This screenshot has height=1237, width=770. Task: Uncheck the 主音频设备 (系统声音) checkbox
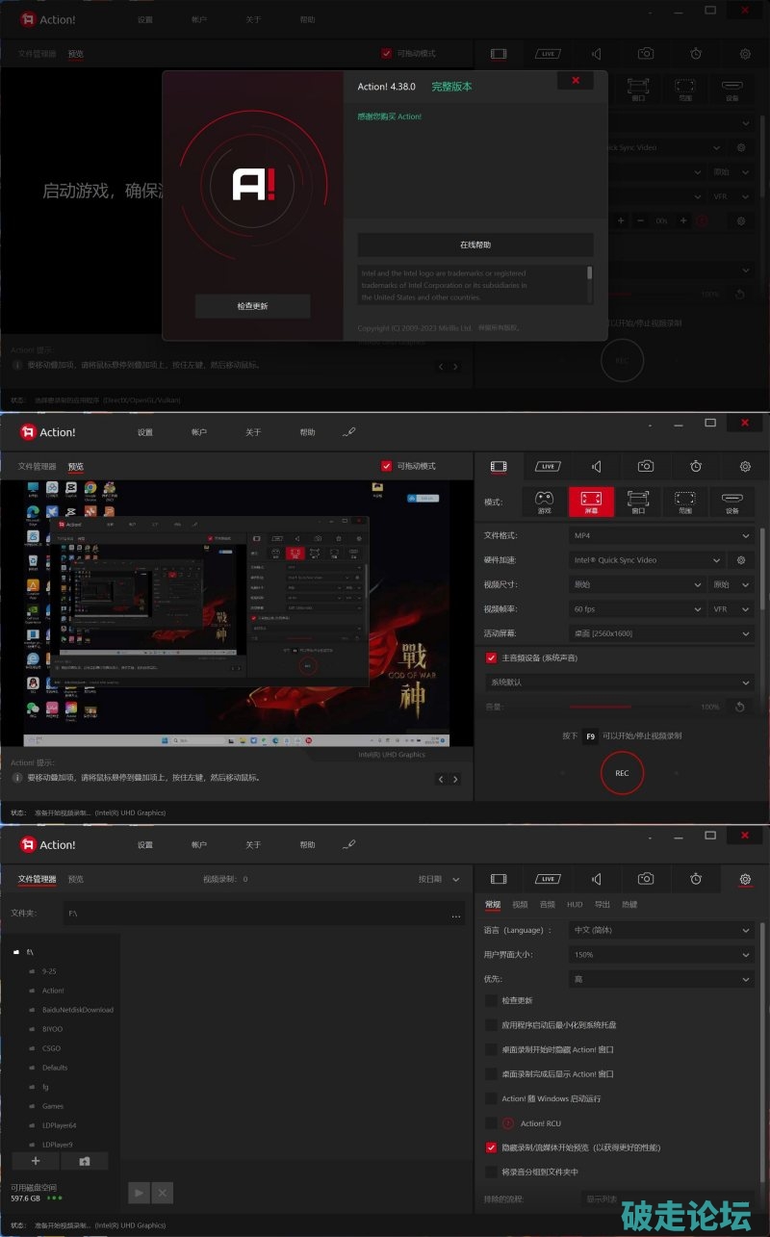point(492,658)
